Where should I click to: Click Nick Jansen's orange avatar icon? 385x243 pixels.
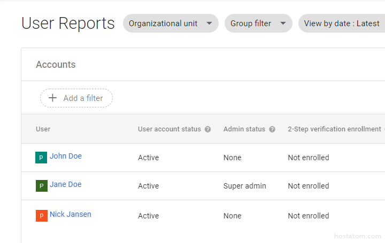click(x=41, y=216)
